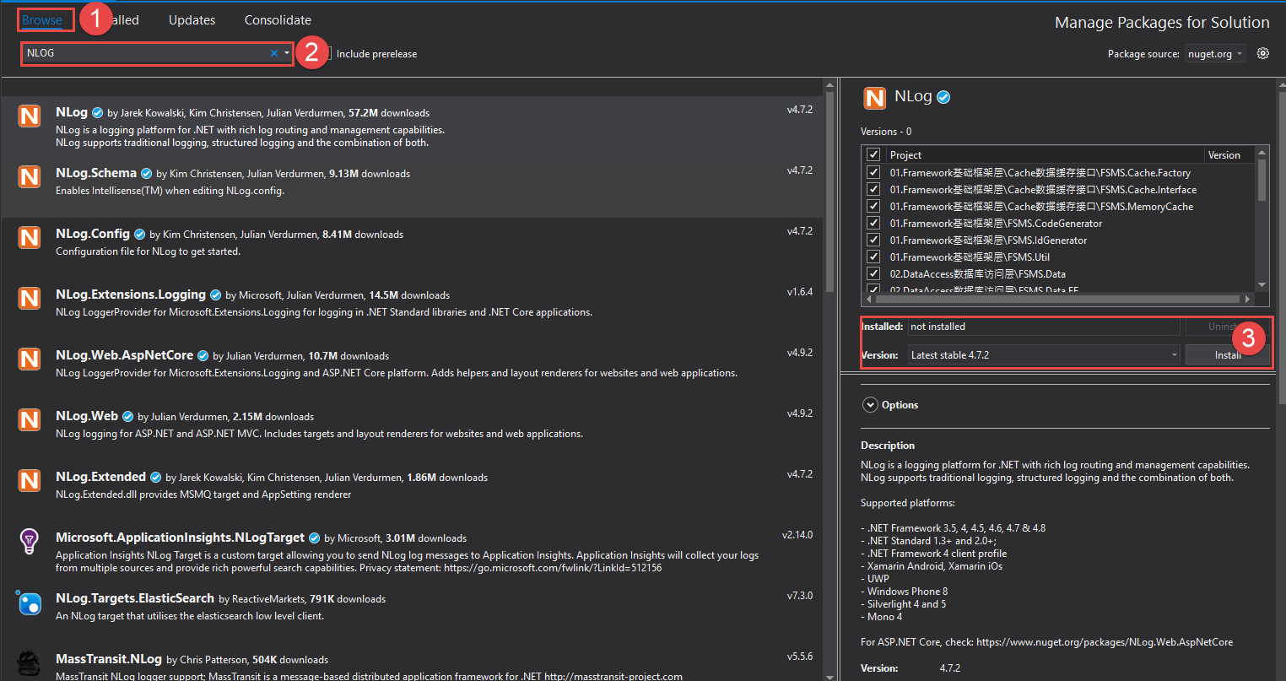Collapse the Options expander chevron
The height and width of the screenshot is (681, 1286).
(870, 405)
